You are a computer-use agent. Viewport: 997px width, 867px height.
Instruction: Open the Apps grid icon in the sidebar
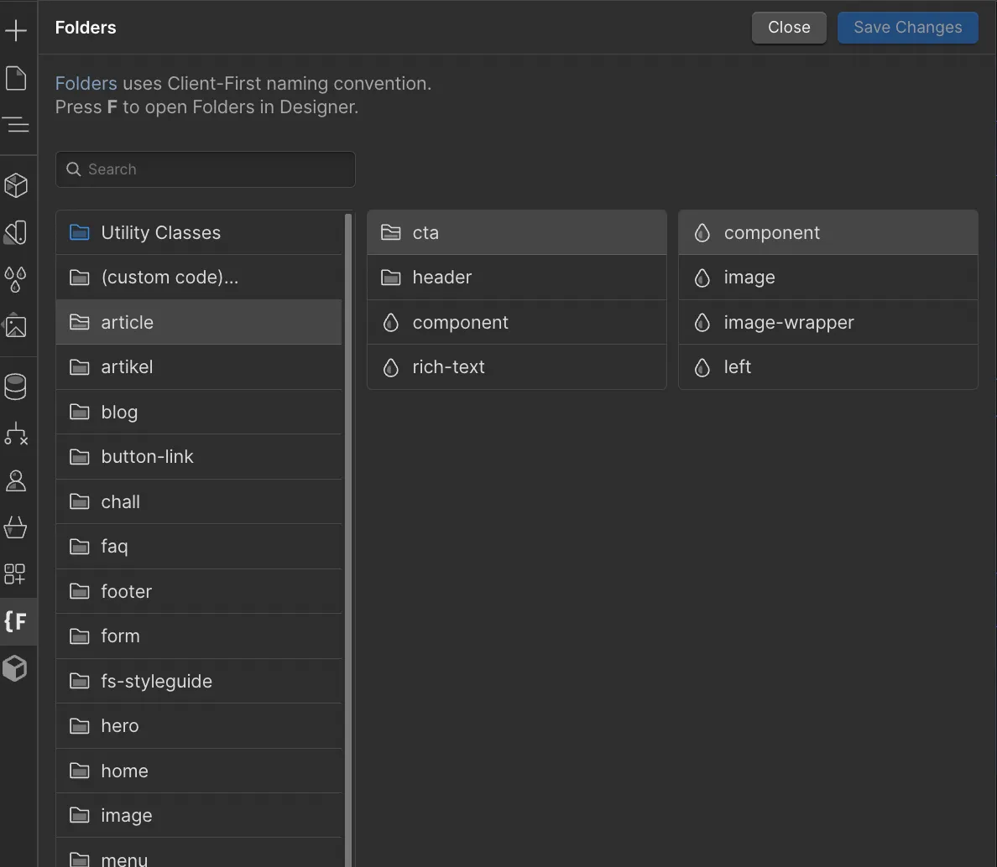[x=17, y=574]
